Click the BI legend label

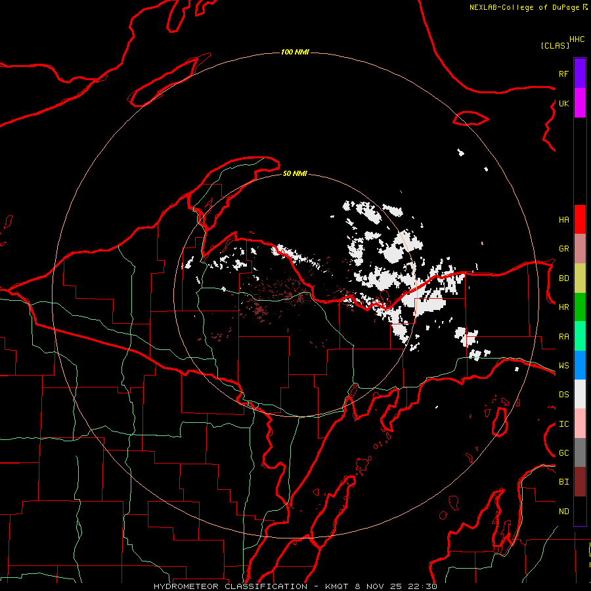[563, 482]
